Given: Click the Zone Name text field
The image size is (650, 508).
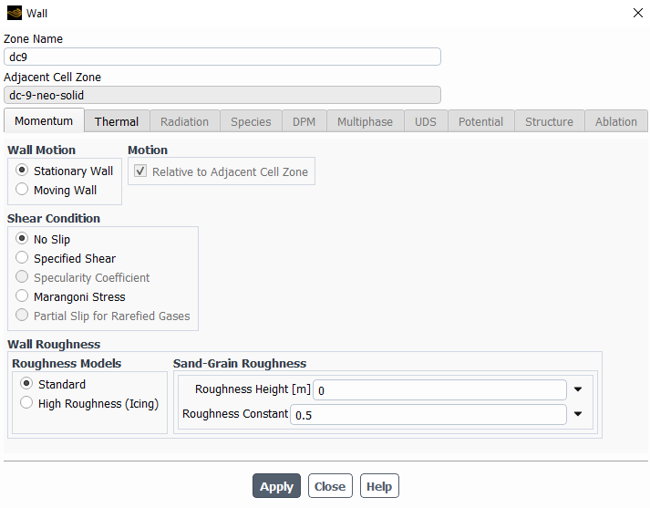Looking at the screenshot, I should pos(222,57).
